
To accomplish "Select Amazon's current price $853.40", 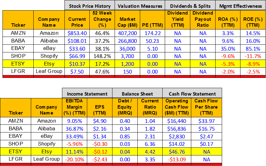I will 77,33.
